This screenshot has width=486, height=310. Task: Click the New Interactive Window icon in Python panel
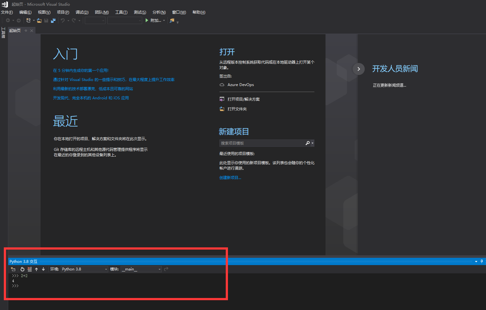point(13,269)
